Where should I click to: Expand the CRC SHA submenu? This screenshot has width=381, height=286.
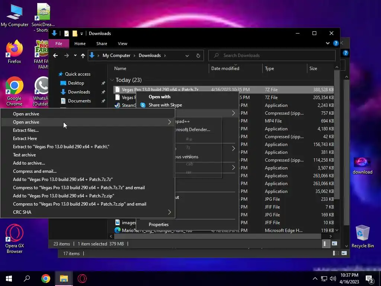[87, 212]
